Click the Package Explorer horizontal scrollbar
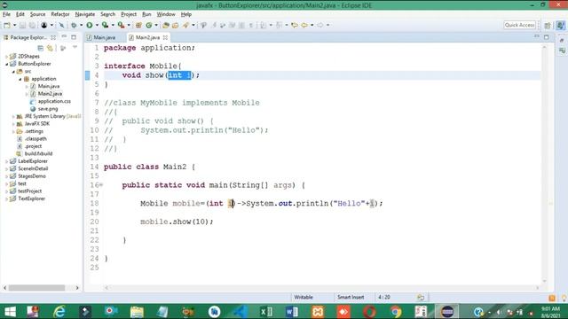Viewport: 568px width, 319px height. click(36, 288)
